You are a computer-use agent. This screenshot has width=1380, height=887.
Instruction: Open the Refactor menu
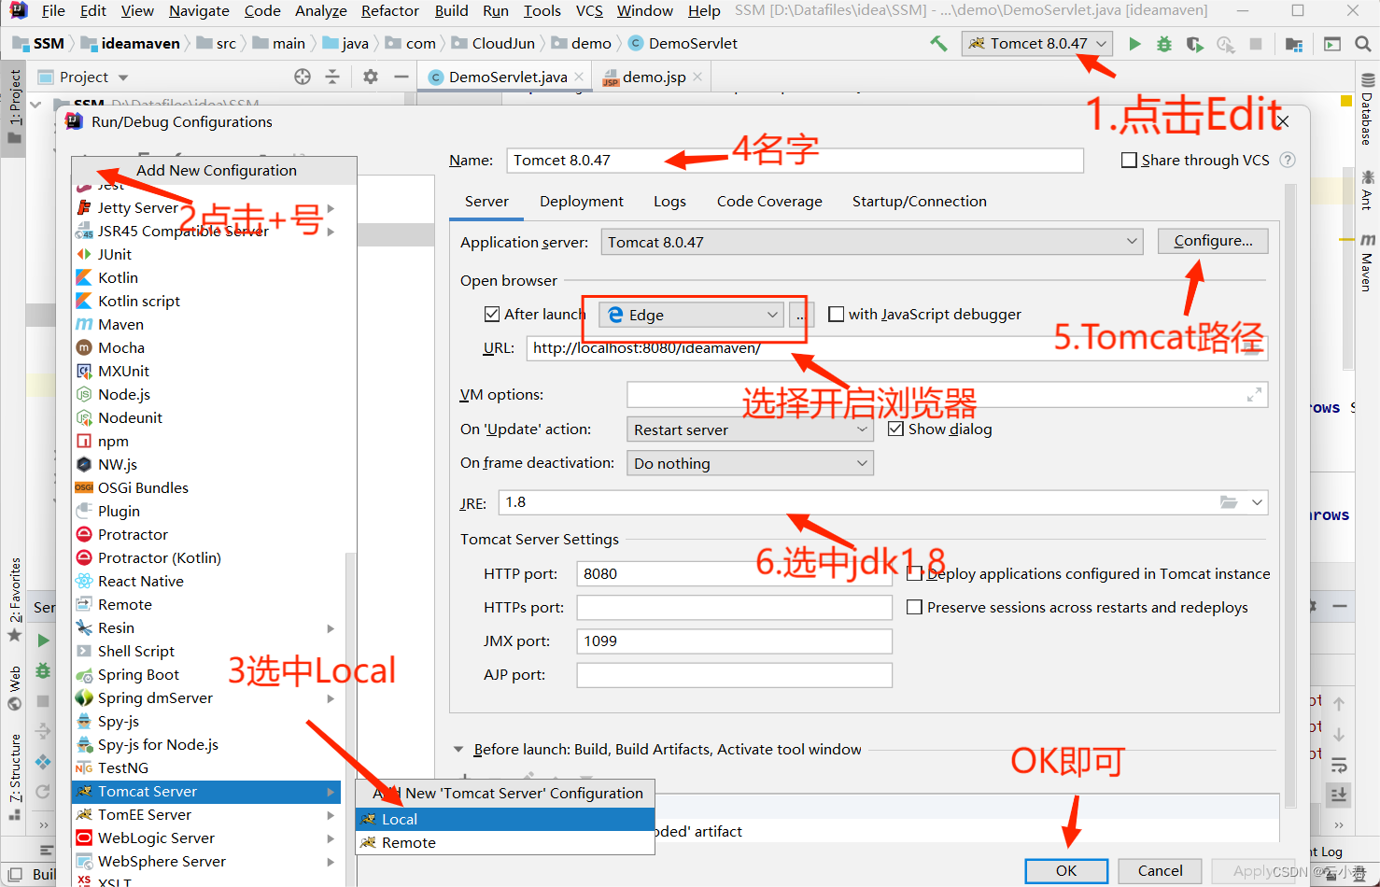[390, 11]
